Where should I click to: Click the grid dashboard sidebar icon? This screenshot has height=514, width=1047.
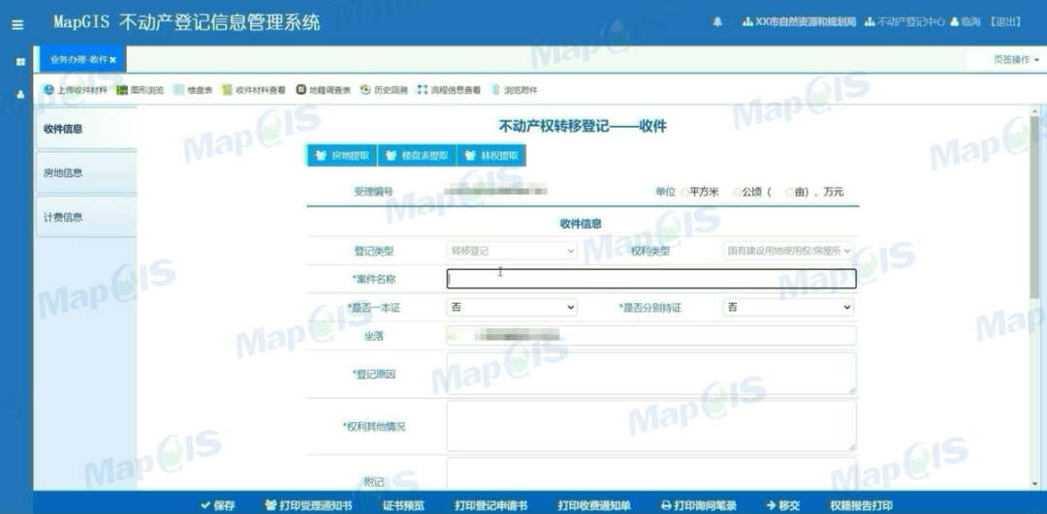(x=20, y=61)
